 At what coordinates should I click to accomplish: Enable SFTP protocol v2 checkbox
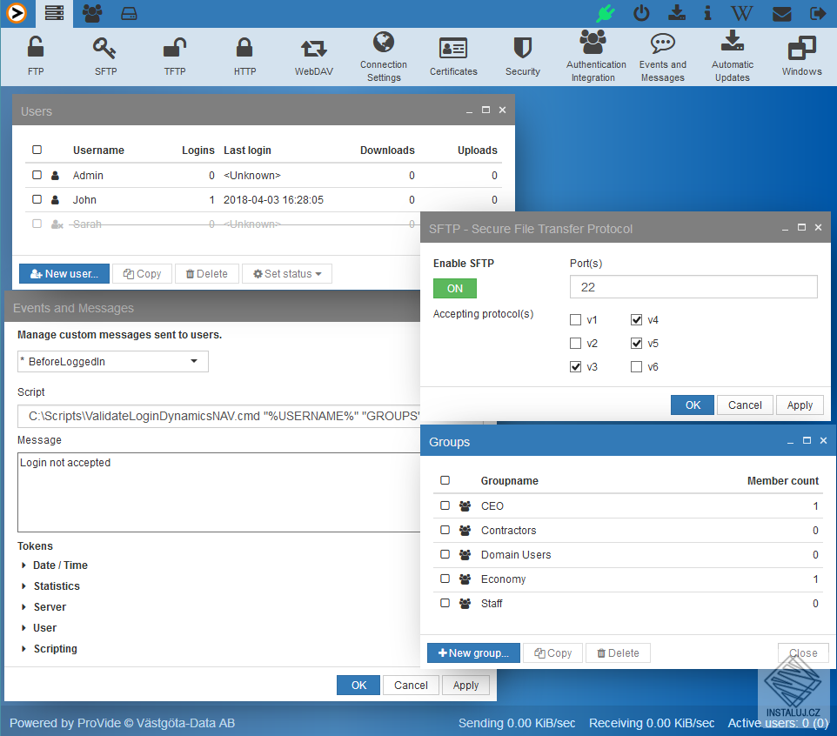(575, 343)
